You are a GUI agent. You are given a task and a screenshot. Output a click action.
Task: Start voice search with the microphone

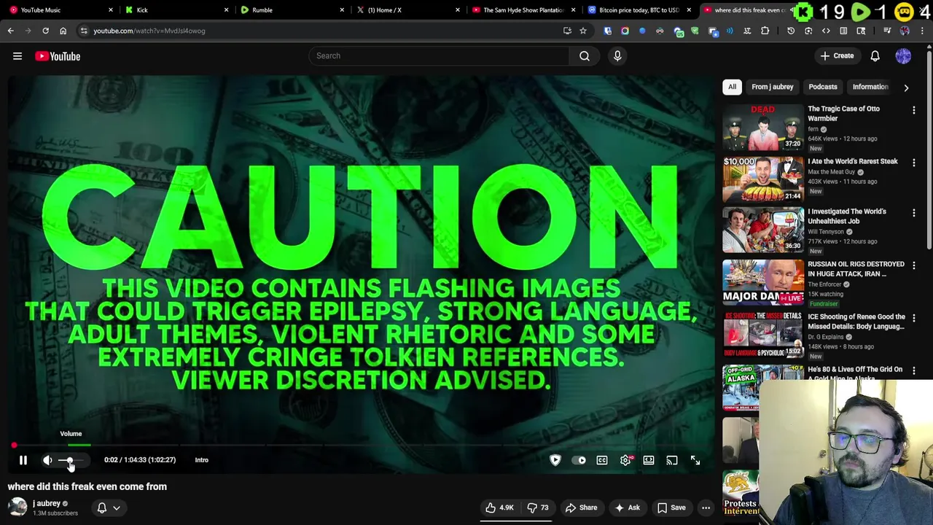point(617,56)
